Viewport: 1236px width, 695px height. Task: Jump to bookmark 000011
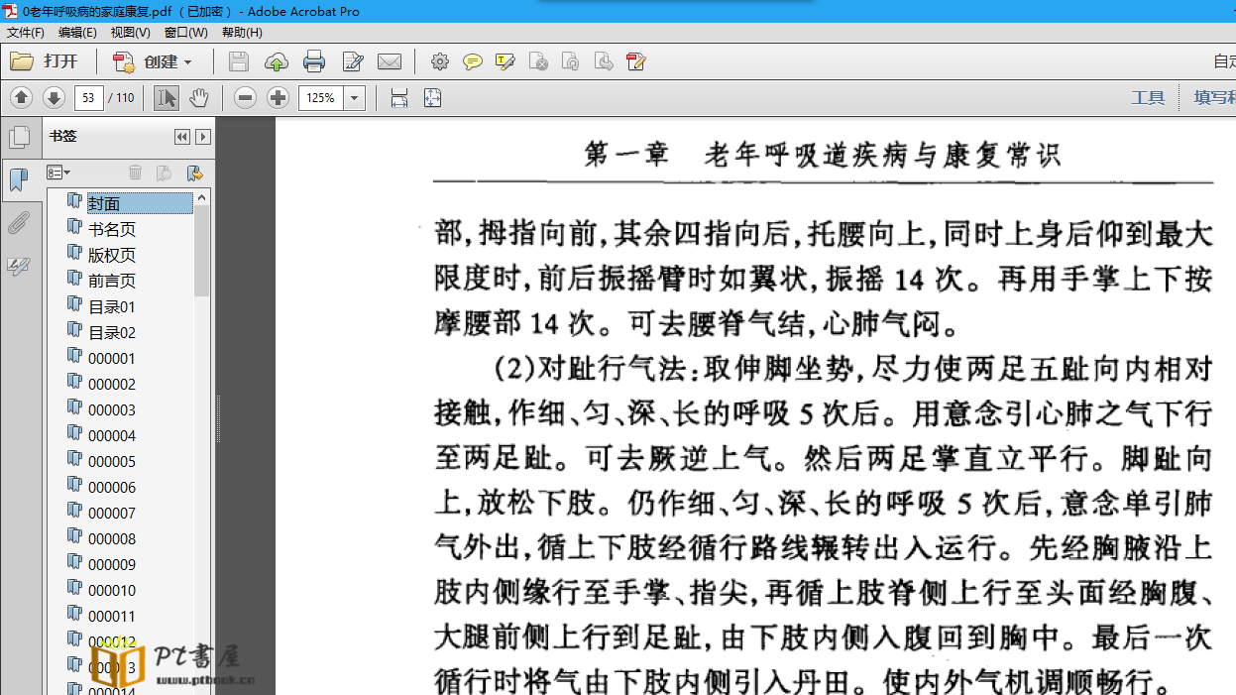tap(112, 616)
